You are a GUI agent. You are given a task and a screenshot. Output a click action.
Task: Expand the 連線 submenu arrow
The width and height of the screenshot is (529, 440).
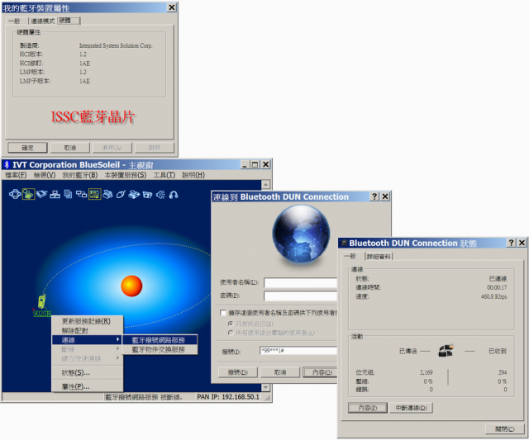[x=117, y=339]
